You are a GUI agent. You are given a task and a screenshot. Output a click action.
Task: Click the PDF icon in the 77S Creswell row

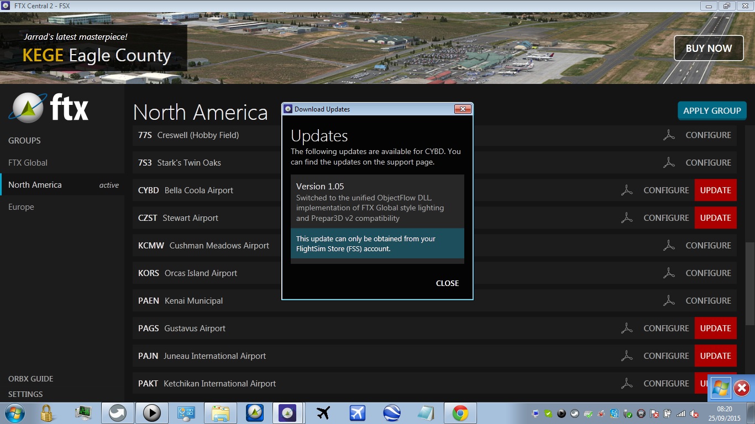[669, 135]
